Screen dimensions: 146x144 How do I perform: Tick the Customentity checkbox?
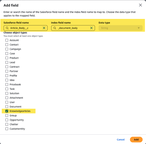pos(7,129)
